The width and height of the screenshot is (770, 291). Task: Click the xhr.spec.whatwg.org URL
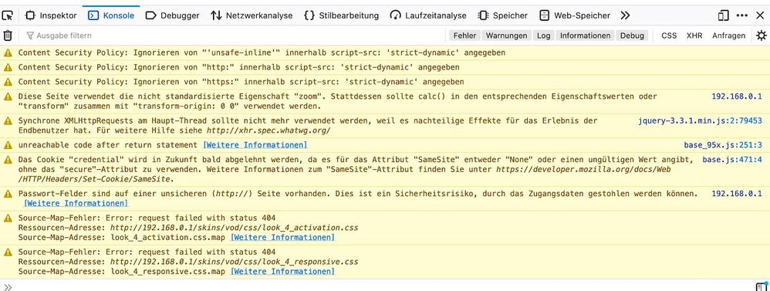[268, 130]
